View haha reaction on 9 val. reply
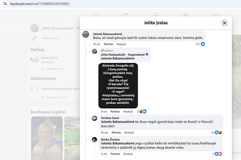Screen dimensions: 241x160 tap(141, 111)
